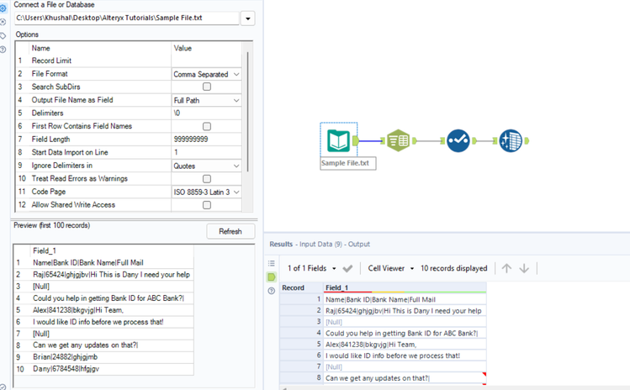630x390 pixels.
Task: Click the field checkmark icon in Results
Action: [347, 268]
